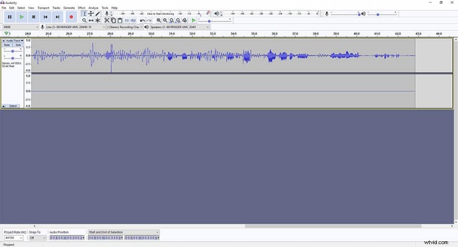Screen dimensions: 458x247
Task: Open the Speakers playback device dropdown
Action: pos(180,27)
